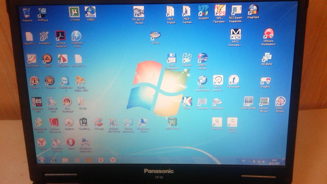Open the mmcflasher icon

218,102
